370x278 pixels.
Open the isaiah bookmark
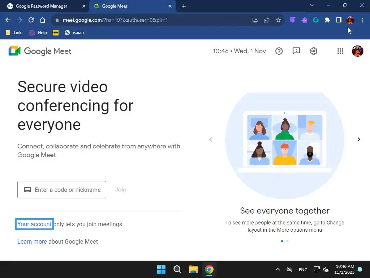coord(74,32)
